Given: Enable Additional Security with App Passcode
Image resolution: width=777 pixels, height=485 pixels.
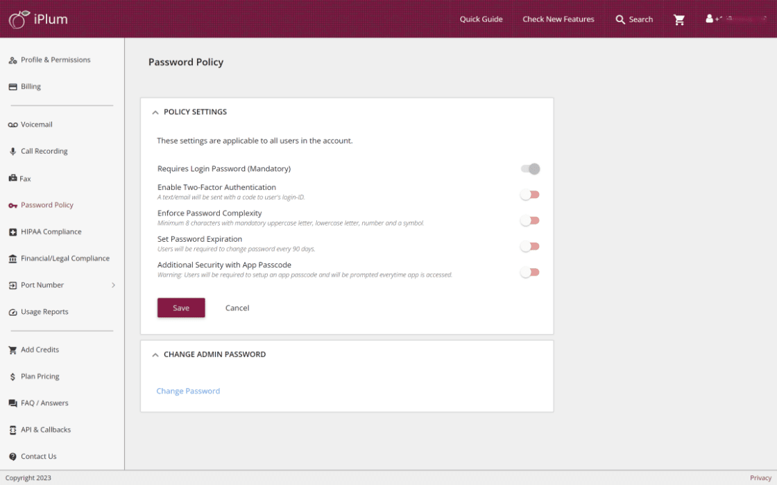Looking at the screenshot, I should coord(529,272).
